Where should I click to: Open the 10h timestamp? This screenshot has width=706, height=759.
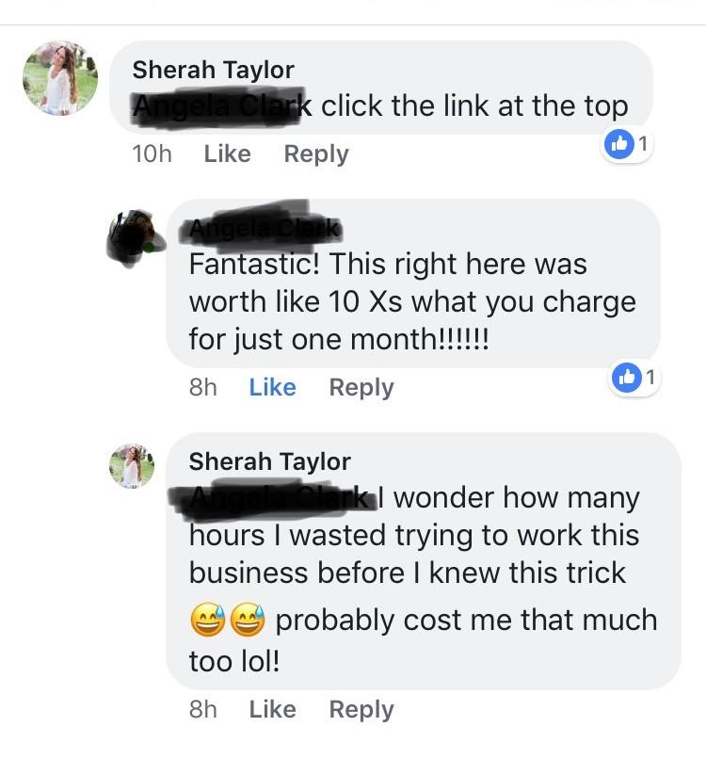(152, 153)
